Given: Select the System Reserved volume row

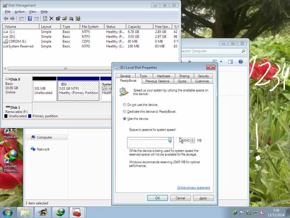Looking at the screenshot, I should tap(91, 46).
